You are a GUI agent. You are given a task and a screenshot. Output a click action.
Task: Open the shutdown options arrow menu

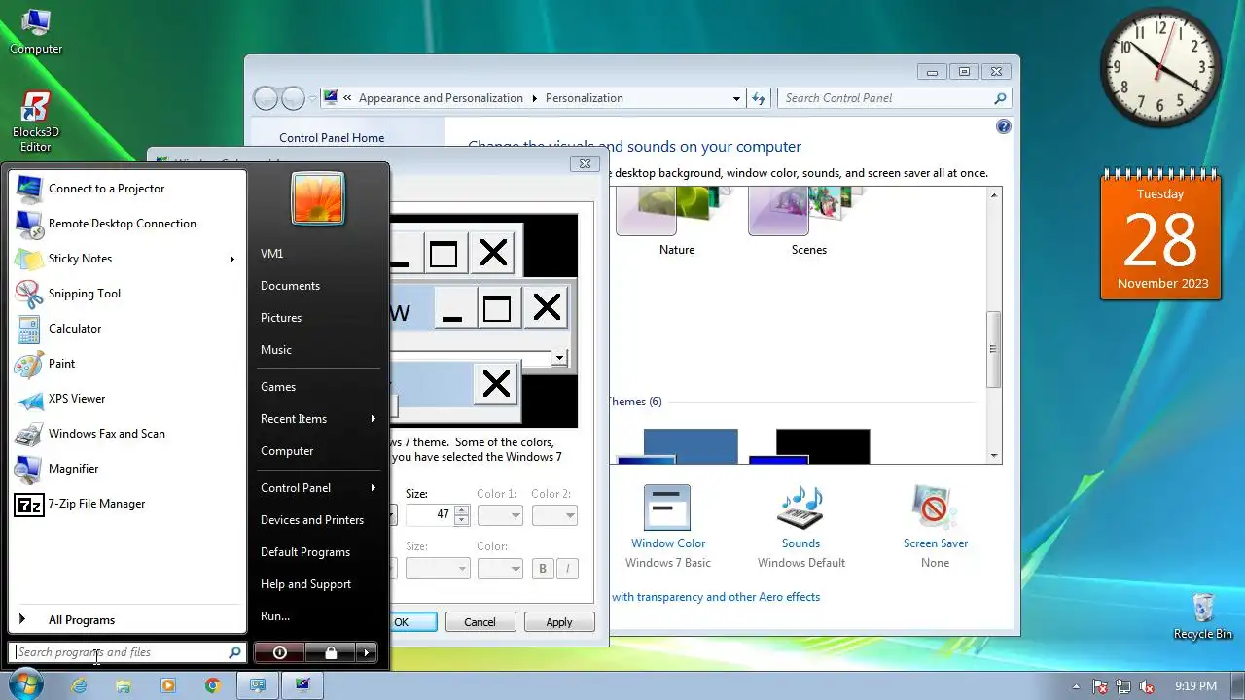366,652
